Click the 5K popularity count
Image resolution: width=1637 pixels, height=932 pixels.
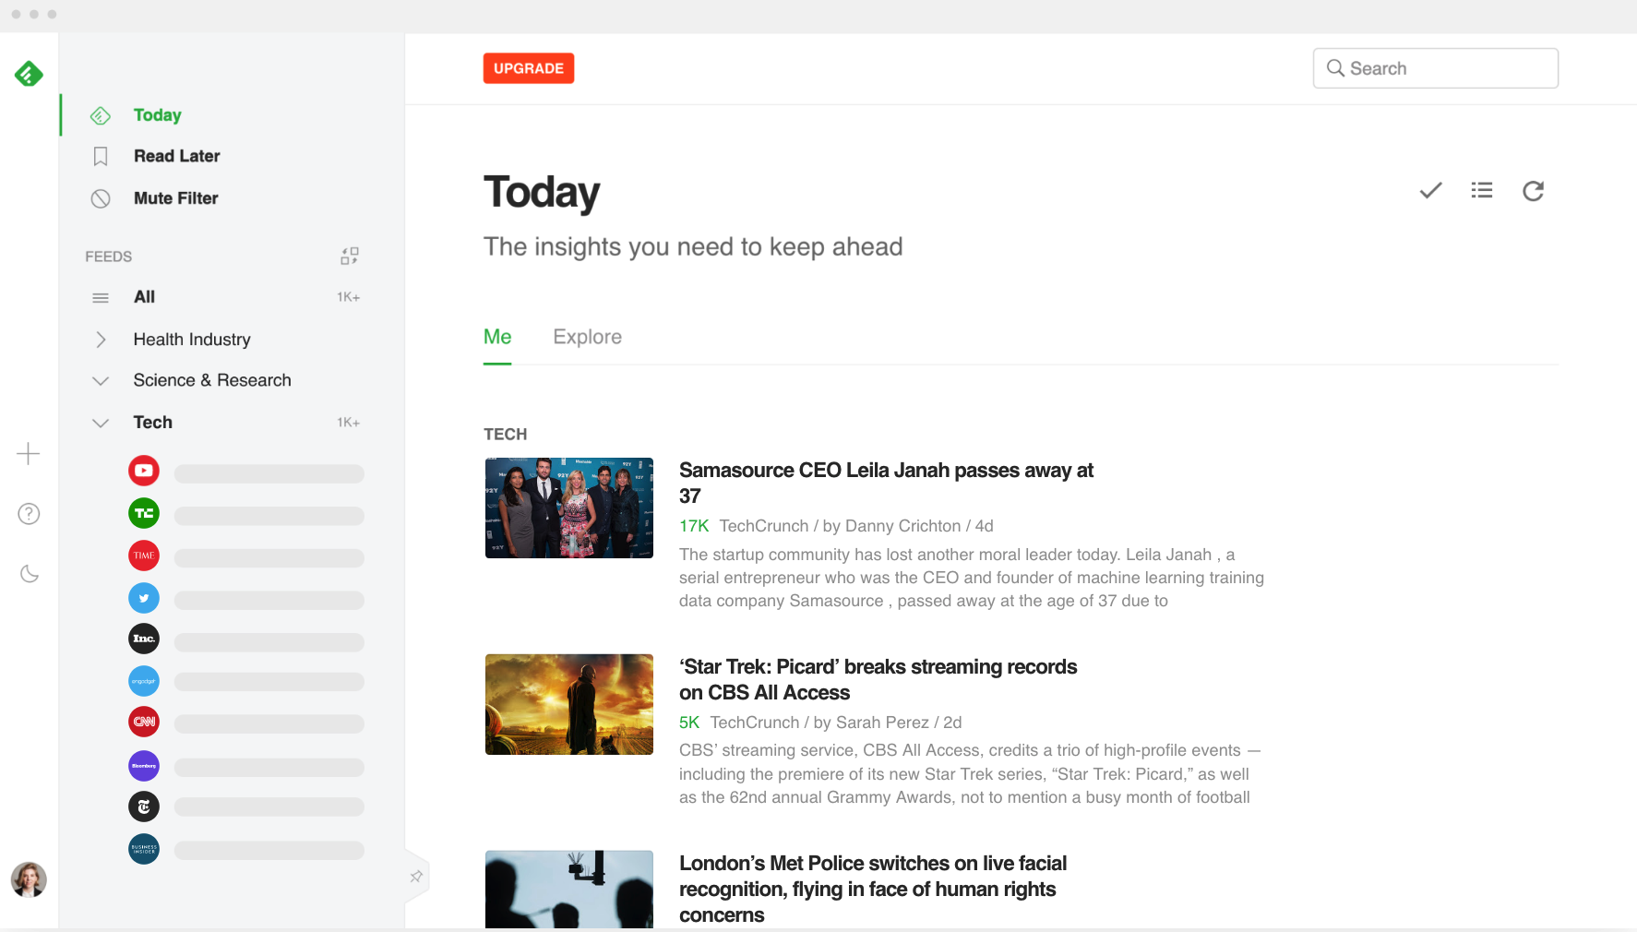[689, 723]
